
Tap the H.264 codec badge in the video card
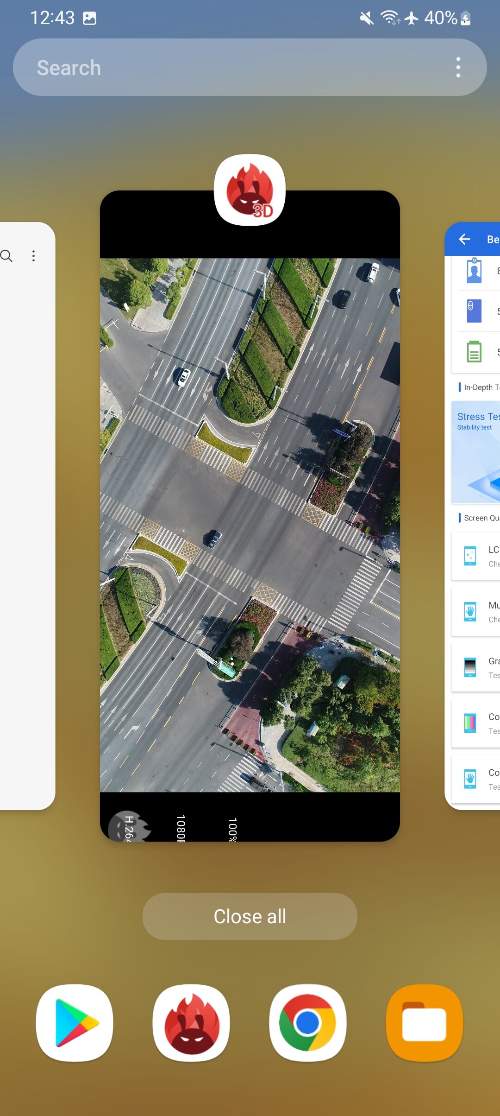(x=129, y=826)
